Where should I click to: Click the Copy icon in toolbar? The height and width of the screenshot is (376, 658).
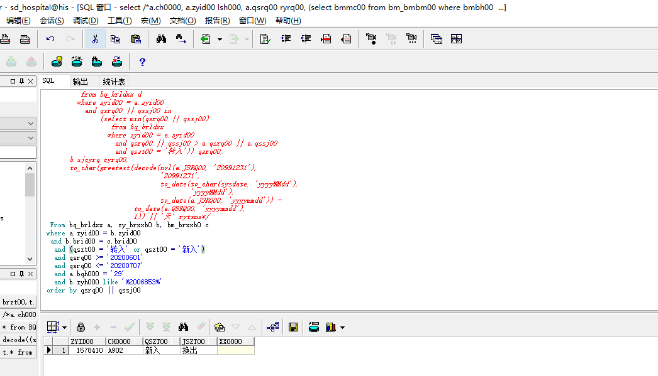pos(115,39)
